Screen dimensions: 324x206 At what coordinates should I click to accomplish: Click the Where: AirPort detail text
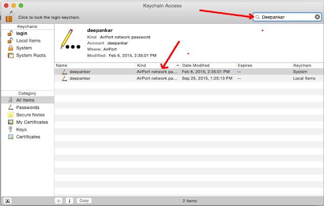point(102,49)
